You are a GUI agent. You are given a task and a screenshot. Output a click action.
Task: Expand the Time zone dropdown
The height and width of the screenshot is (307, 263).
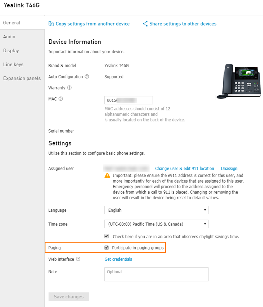point(156,224)
